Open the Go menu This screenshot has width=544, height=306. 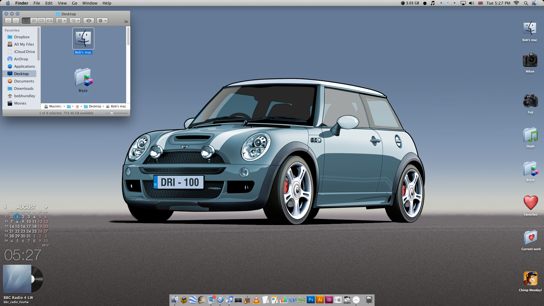point(75,3)
